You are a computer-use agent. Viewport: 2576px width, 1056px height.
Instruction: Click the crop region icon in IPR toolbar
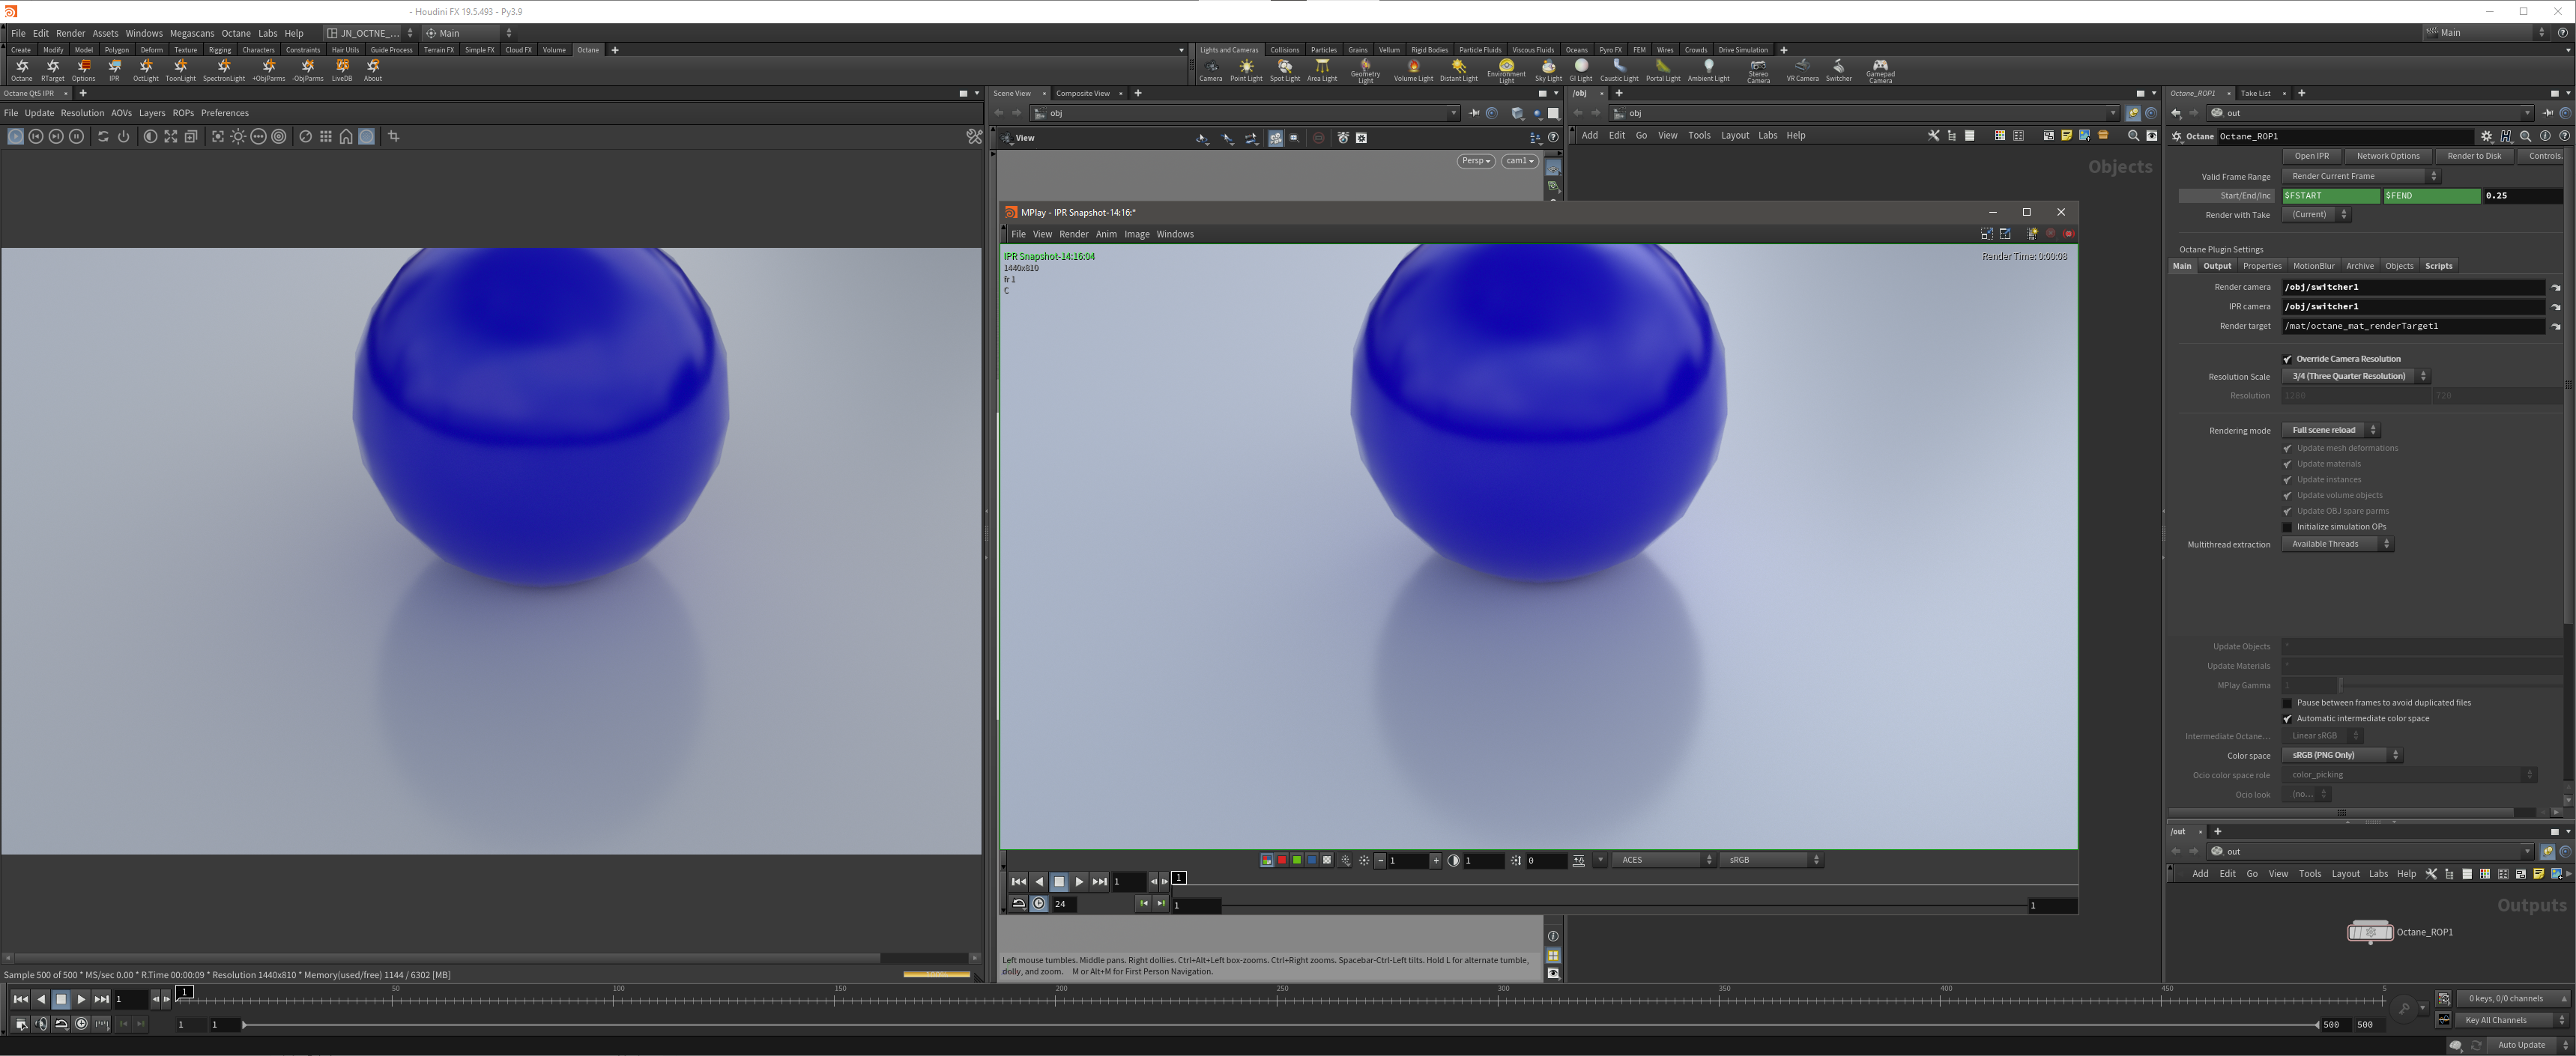coord(394,136)
